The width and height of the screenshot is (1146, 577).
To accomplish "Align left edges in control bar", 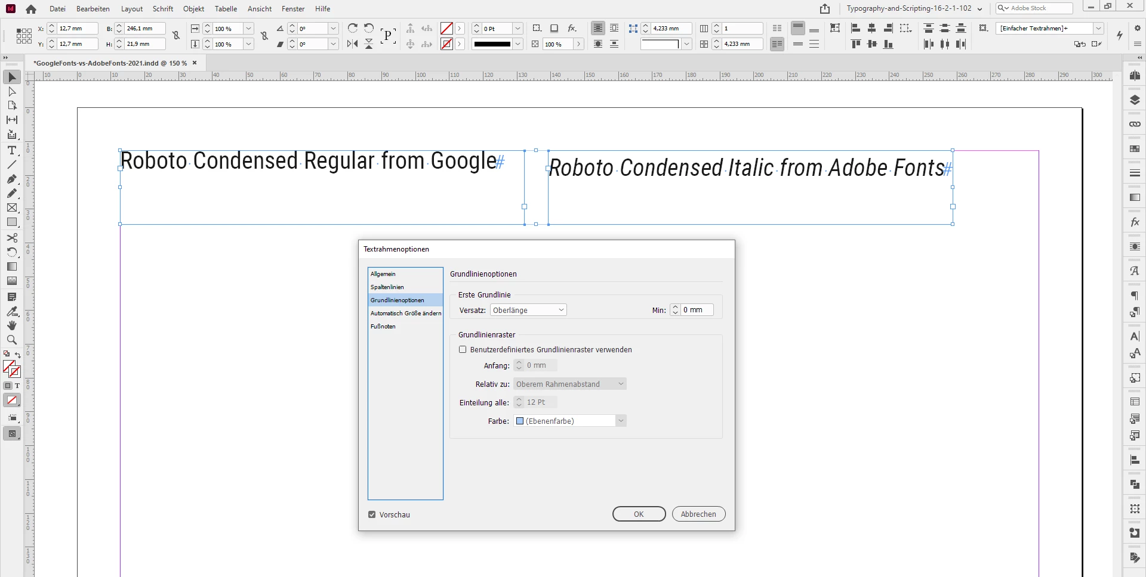I will point(855,28).
